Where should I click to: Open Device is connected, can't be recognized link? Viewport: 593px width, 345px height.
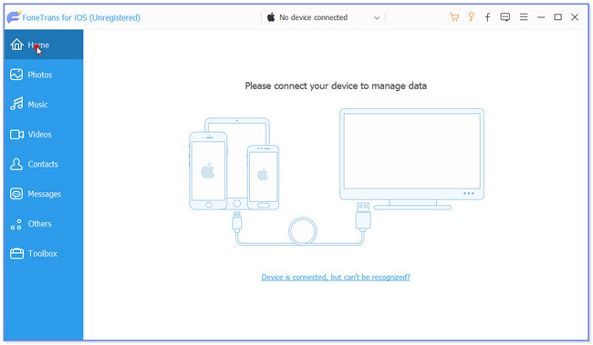click(x=336, y=277)
